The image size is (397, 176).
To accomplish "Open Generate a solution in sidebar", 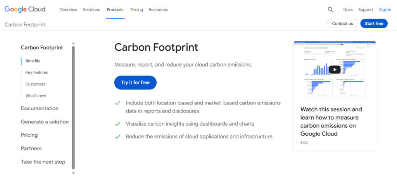I will [x=45, y=122].
